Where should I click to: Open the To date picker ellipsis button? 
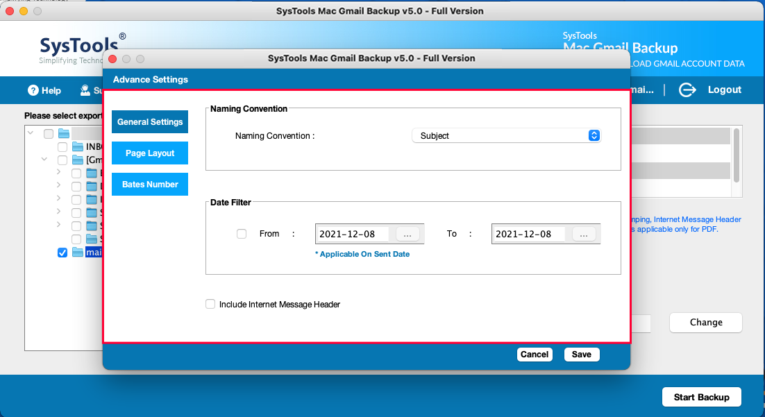tap(584, 235)
